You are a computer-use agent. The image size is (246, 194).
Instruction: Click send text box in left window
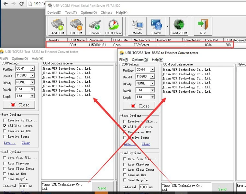[66, 187]
